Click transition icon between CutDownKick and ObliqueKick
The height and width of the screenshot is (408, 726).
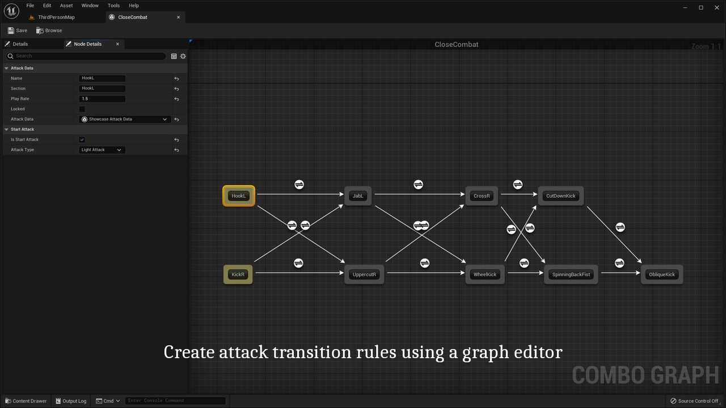coord(620,227)
